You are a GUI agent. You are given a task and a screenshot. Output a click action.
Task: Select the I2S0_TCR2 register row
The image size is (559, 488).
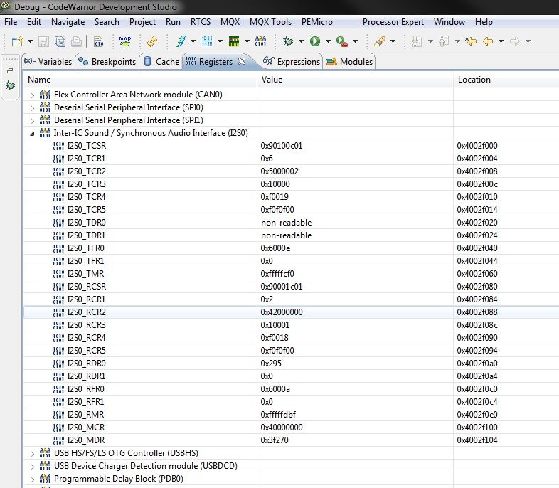tap(292, 171)
